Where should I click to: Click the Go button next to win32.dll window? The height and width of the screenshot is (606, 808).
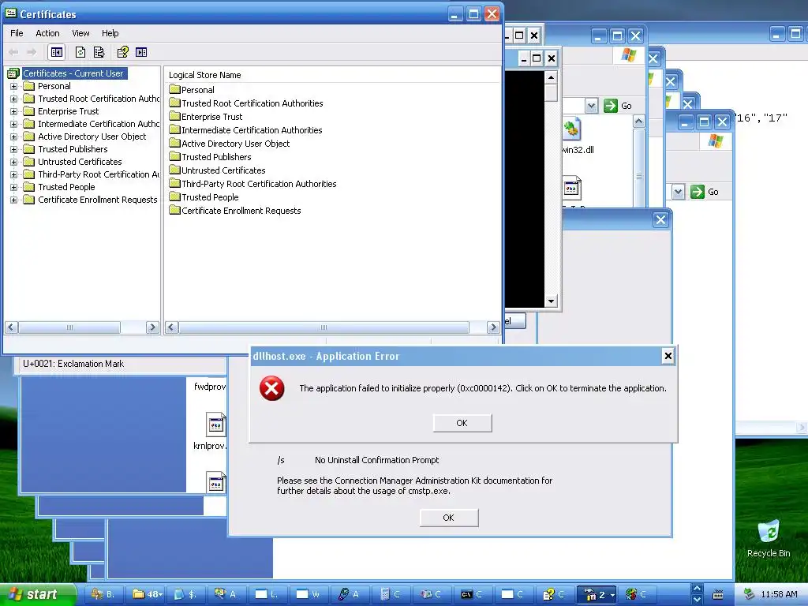click(x=619, y=106)
